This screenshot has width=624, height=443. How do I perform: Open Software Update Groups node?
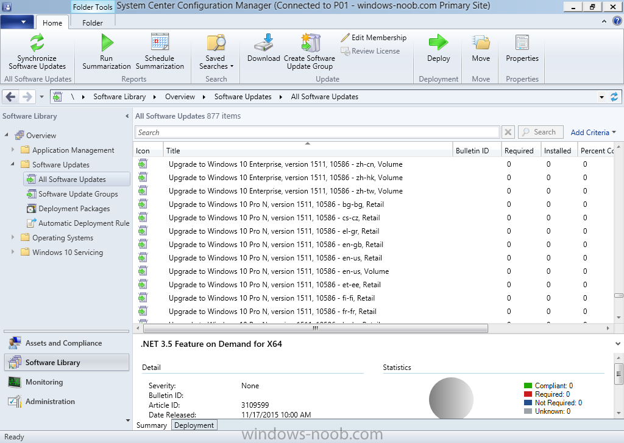pyautogui.click(x=73, y=194)
